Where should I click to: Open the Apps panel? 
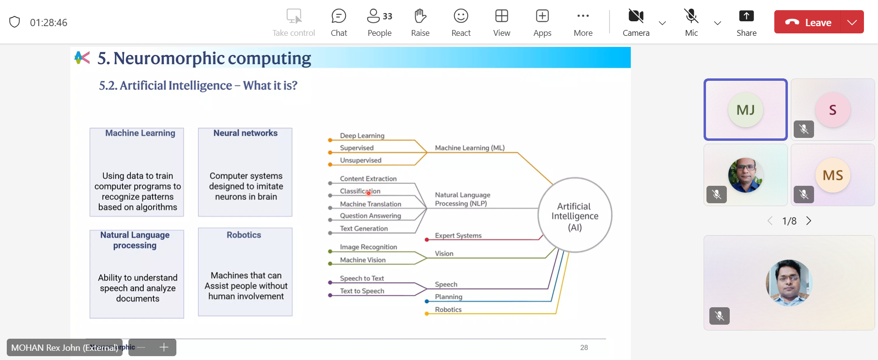tap(542, 22)
